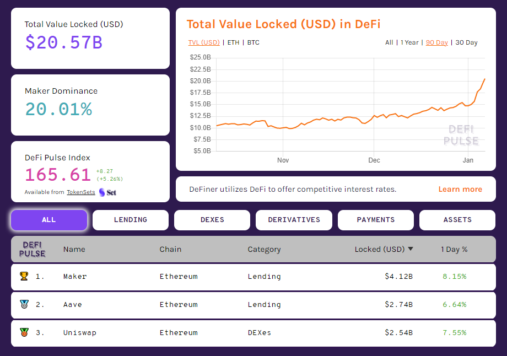Open the TokenSets link
The height and width of the screenshot is (356, 507).
[81, 192]
